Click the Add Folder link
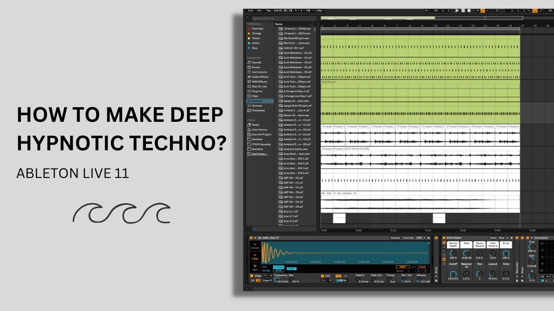The width and height of the screenshot is (554, 311). pyautogui.click(x=260, y=154)
